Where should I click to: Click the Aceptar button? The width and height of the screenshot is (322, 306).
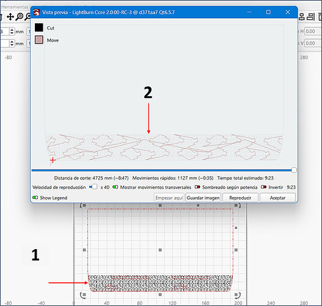click(277, 198)
